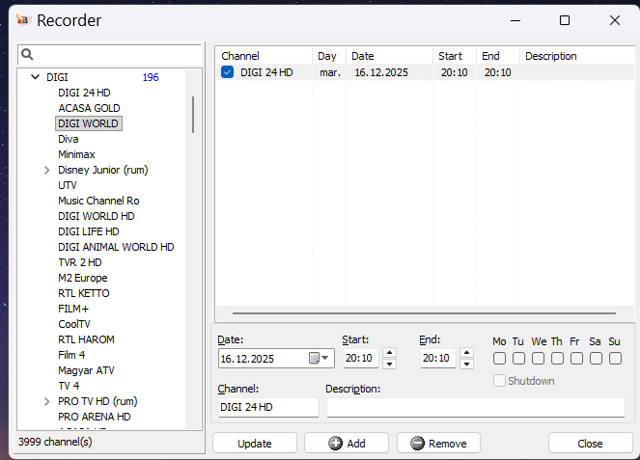
Task: Click the Recorder app icon in title bar
Action: pos(24,20)
